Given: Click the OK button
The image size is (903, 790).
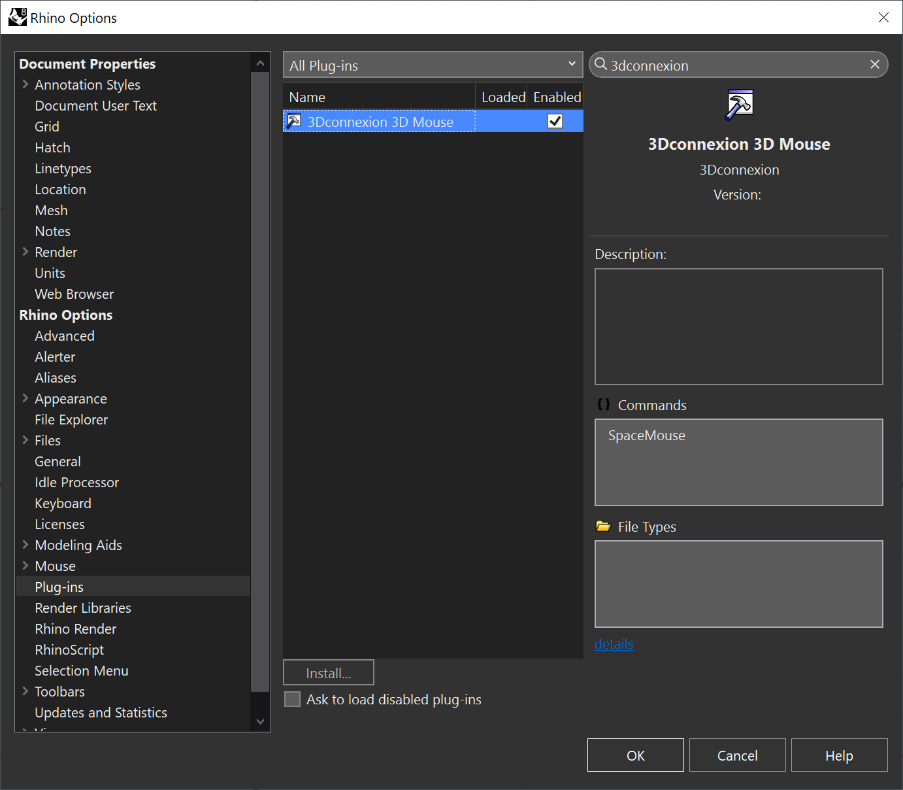Looking at the screenshot, I should [636, 755].
